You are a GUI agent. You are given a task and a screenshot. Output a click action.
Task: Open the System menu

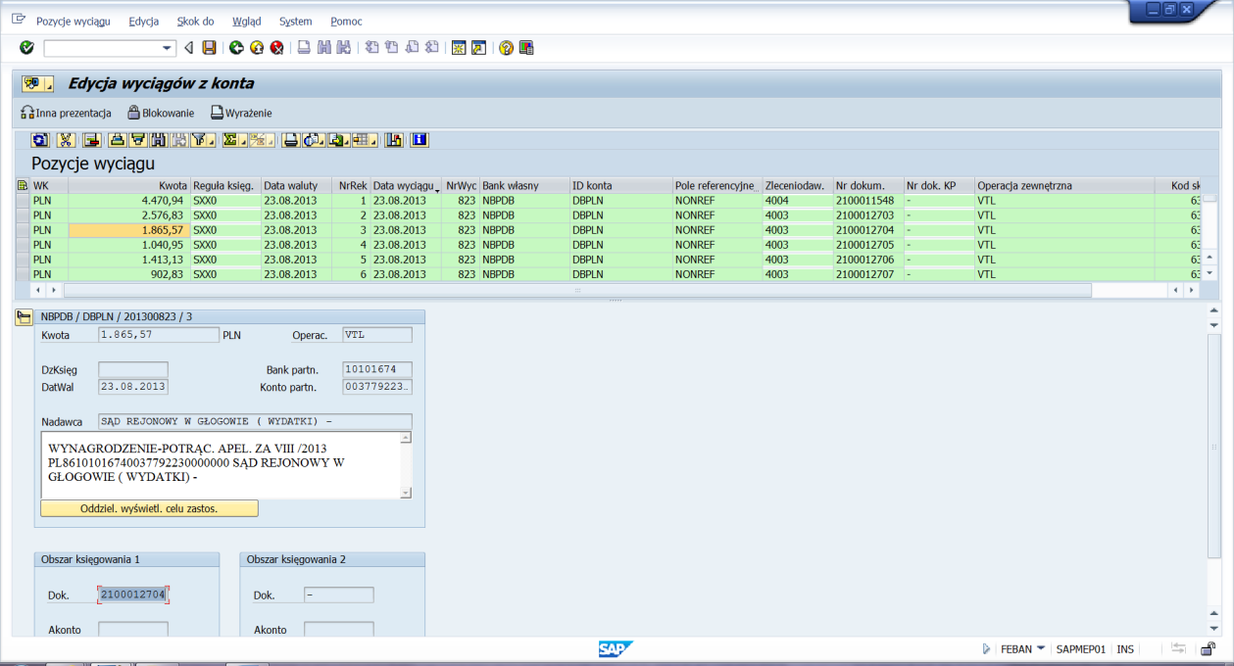(x=295, y=21)
